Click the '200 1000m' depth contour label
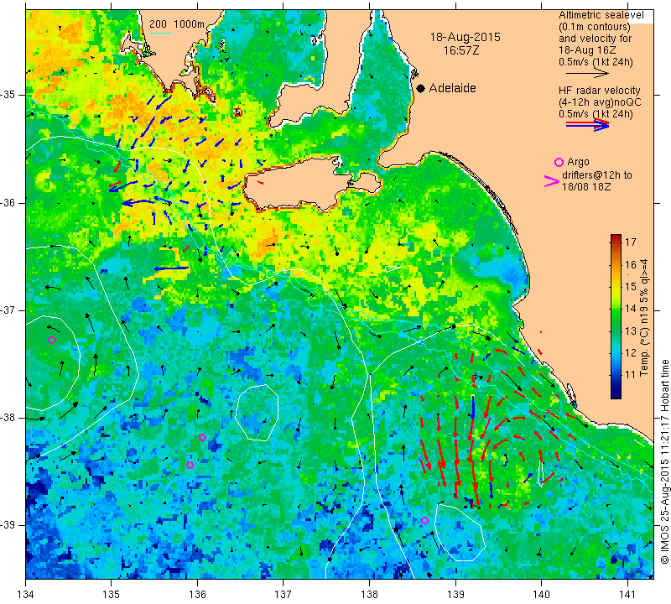 click(x=177, y=24)
